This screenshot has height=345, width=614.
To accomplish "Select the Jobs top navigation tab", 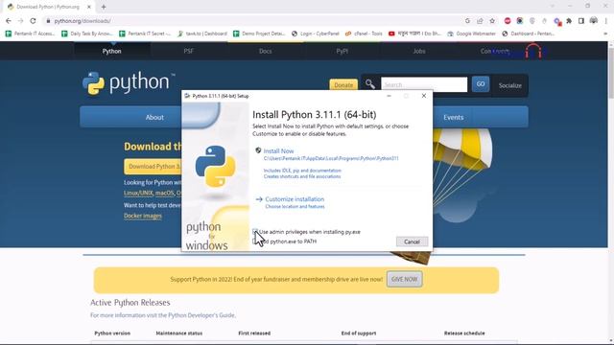I will [419, 51].
